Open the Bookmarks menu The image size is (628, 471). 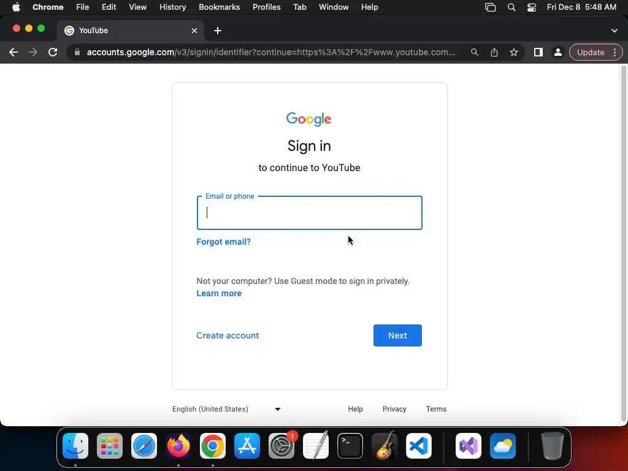click(x=219, y=7)
